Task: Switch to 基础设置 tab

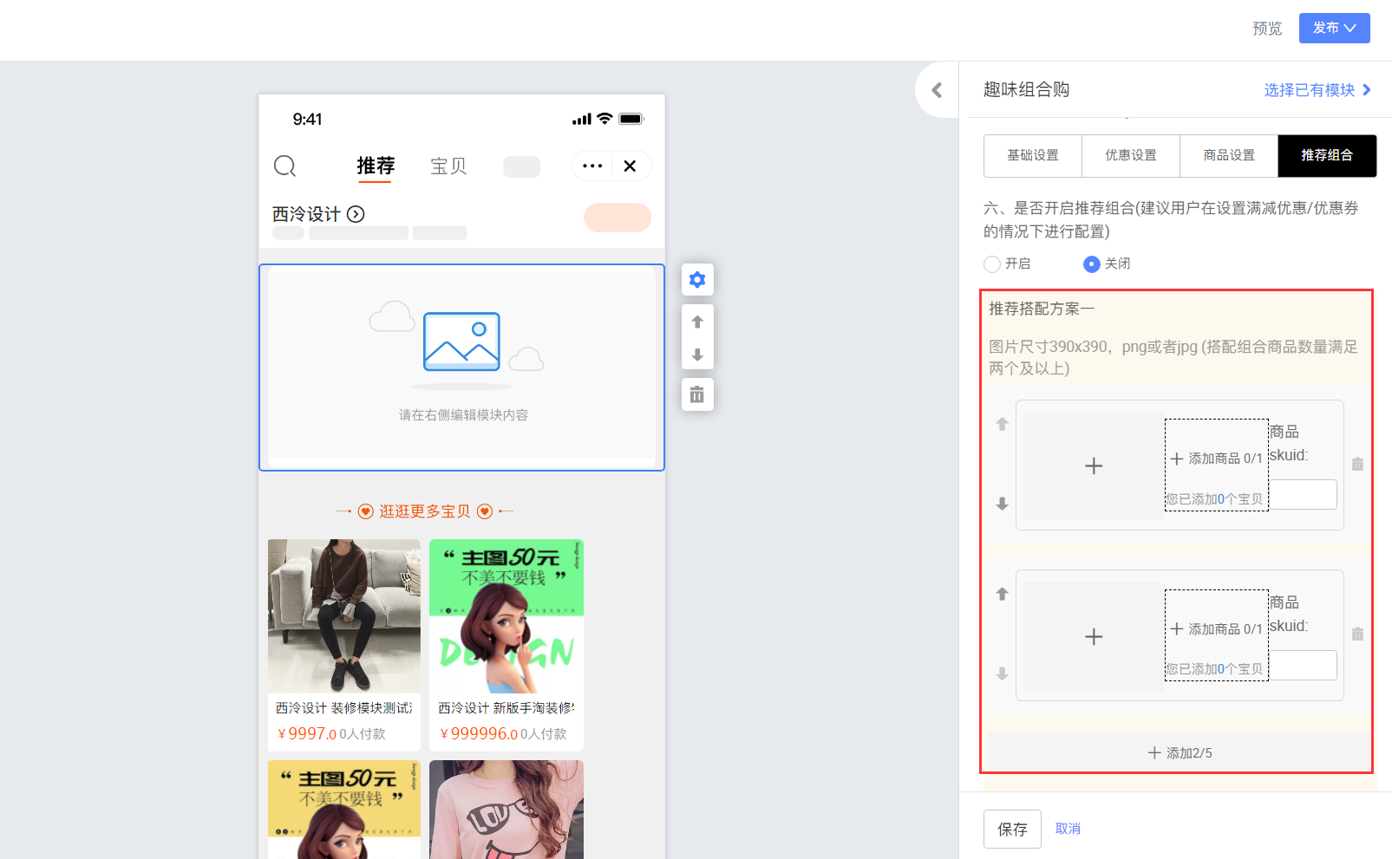Action: click(1033, 156)
